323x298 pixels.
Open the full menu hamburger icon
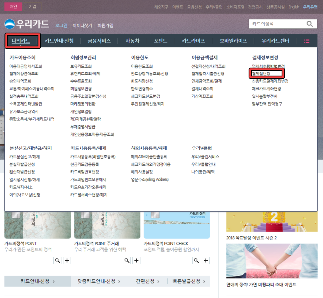click(307, 41)
